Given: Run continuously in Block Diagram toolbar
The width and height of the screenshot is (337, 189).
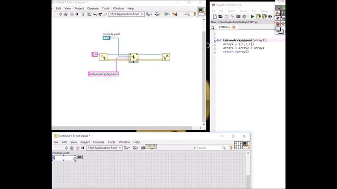Looking at the screenshot, I should (x=66, y=14).
